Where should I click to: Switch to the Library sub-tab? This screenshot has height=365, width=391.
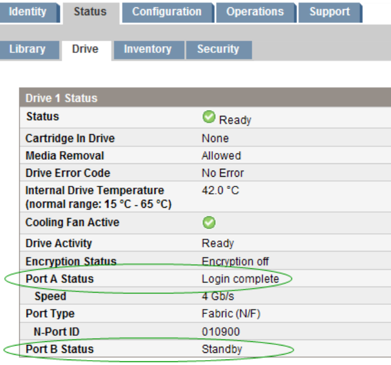(x=27, y=49)
